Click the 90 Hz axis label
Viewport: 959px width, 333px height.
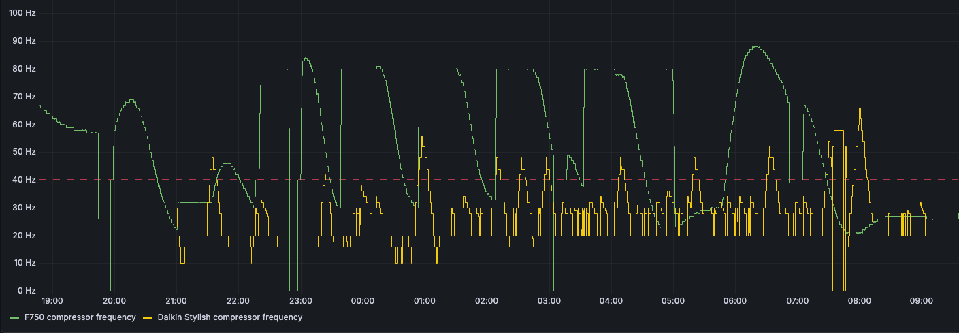click(24, 41)
